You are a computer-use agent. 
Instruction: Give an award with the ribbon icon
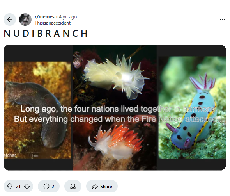click(73, 186)
